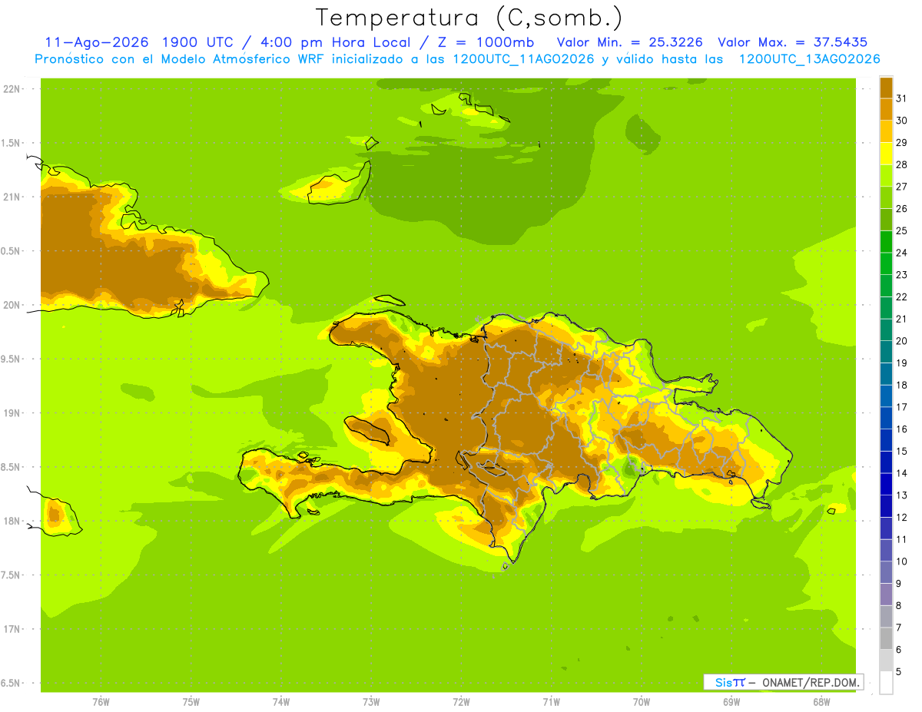The height and width of the screenshot is (712, 922).
Task: Click the '73W' longitude label
Action: (371, 702)
